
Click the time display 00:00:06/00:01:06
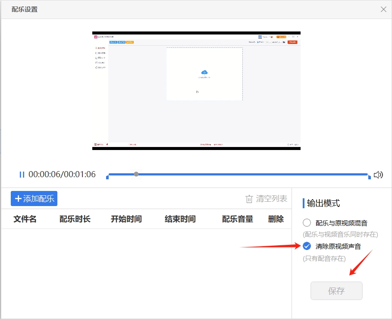[62, 174]
